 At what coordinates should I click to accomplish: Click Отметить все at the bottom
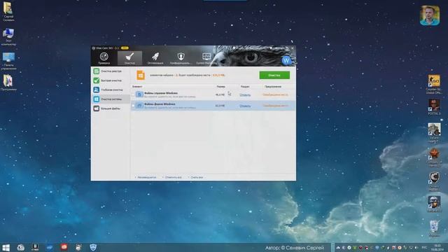(x=173, y=177)
